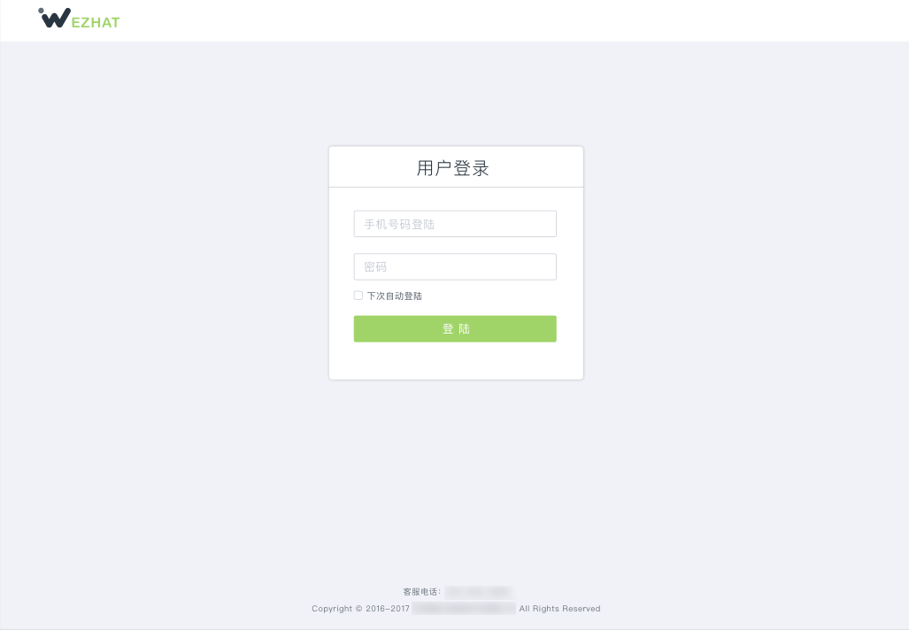Screen dimensions: 909x630
Task: Click the All Rights Reserved text
Action: click(x=559, y=609)
